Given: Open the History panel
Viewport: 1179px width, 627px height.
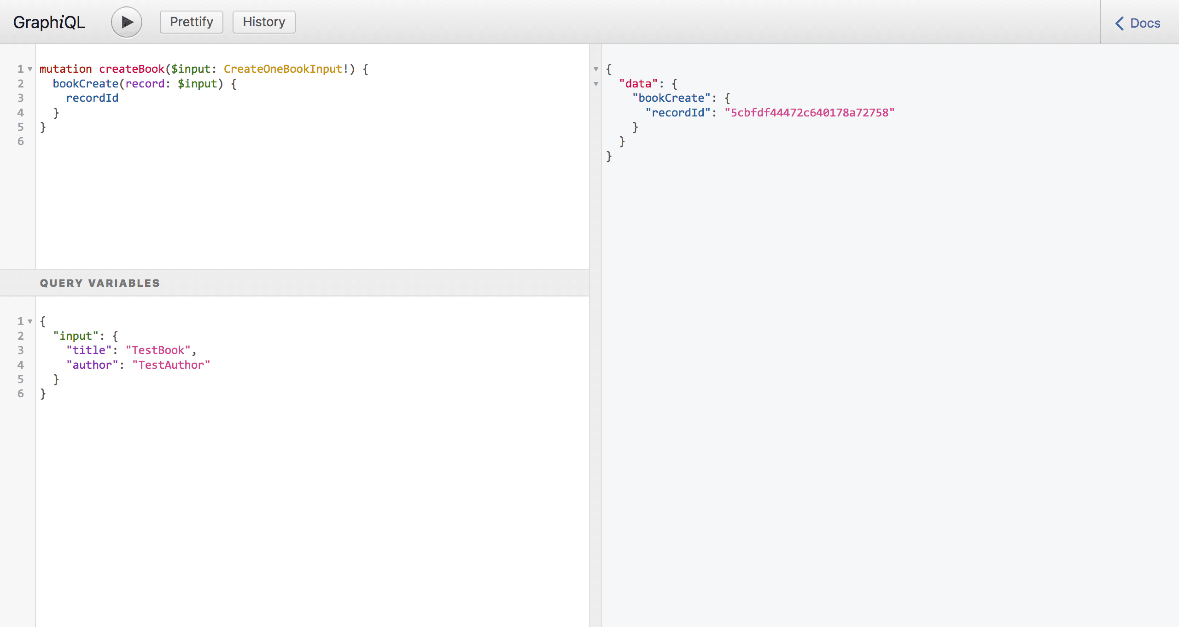Looking at the screenshot, I should (264, 22).
